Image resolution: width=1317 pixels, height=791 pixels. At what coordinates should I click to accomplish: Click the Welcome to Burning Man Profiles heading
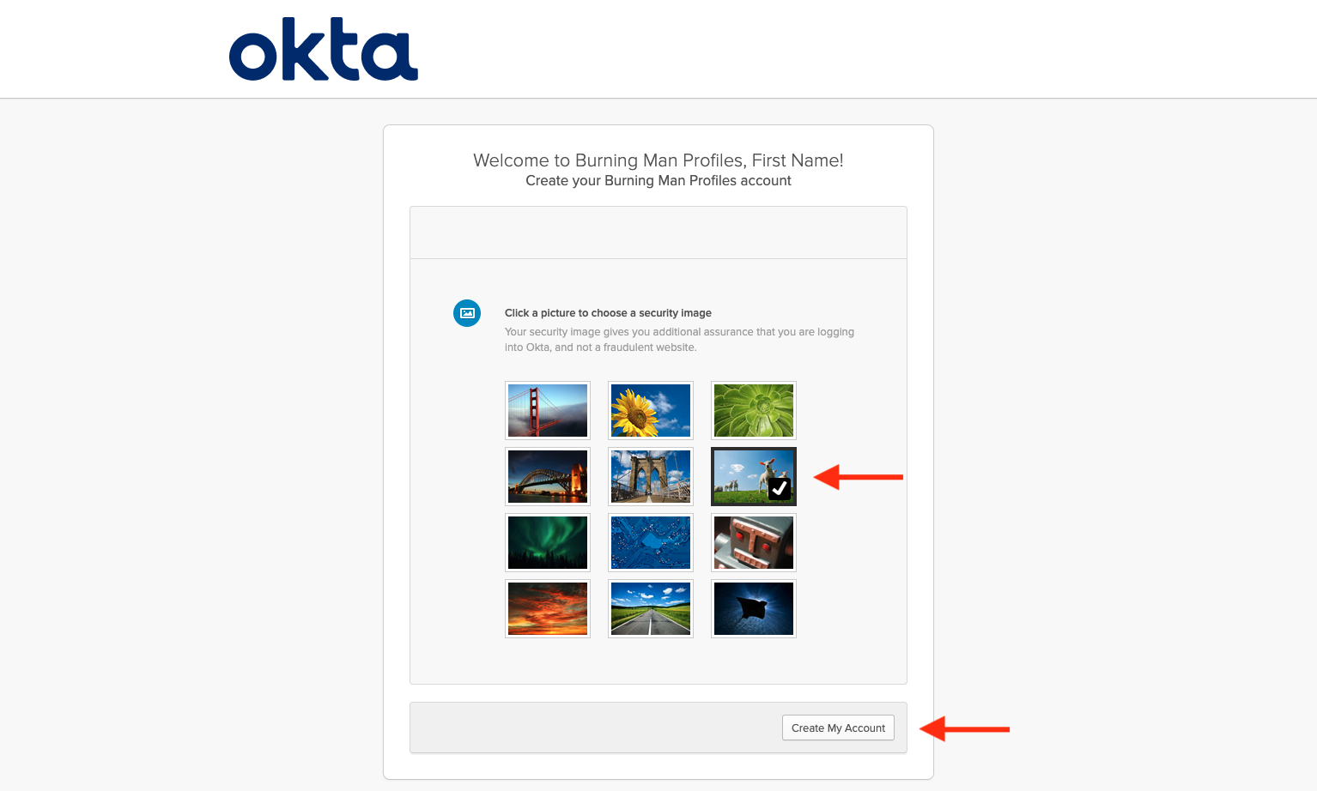click(658, 160)
